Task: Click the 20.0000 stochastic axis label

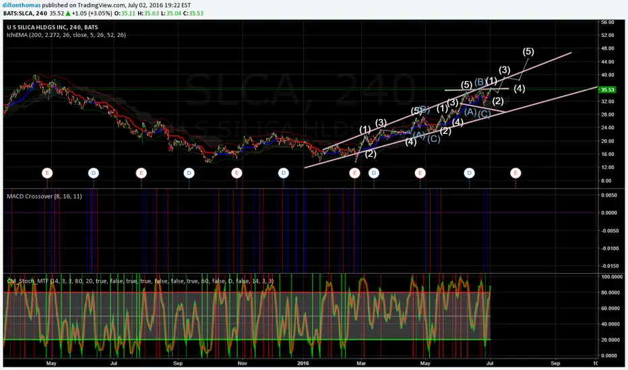Action: (x=611, y=340)
